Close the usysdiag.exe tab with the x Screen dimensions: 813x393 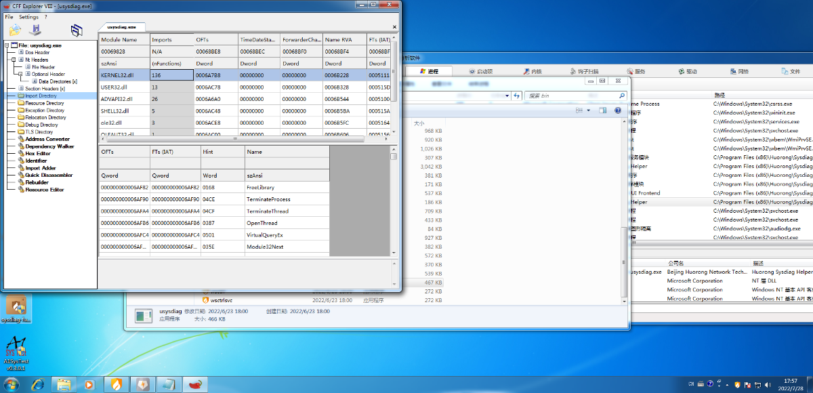(394, 26)
